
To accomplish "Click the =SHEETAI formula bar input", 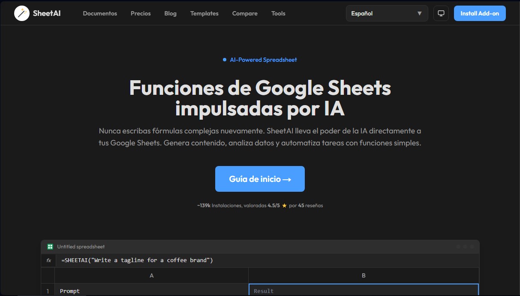I will click(x=268, y=260).
